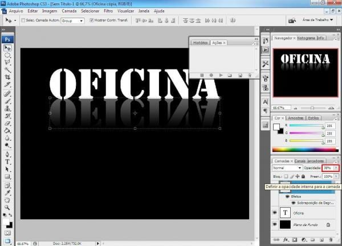342x246 pixels.
Task: Select the Magic Wand tool
Action: [7, 69]
